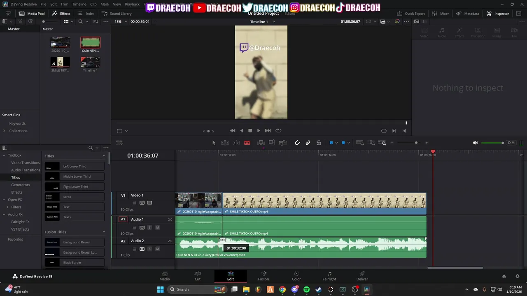This screenshot has width=527, height=296.
Task: Zoom in timeline with plus icon
Action: pyautogui.click(x=427, y=143)
